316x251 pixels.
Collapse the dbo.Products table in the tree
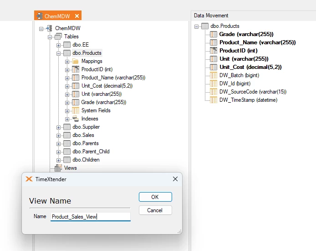[x=58, y=53]
